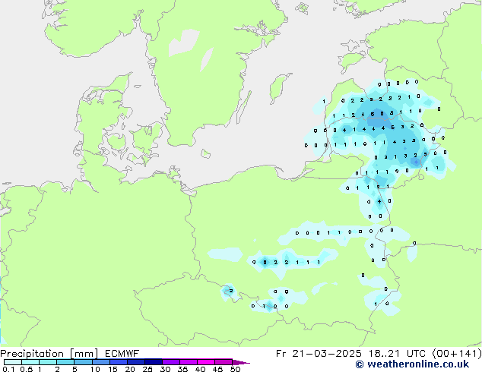This screenshot has width=482, height=372.
Task: Click the 1–2 mm legend swatch
Action: point(48,362)
